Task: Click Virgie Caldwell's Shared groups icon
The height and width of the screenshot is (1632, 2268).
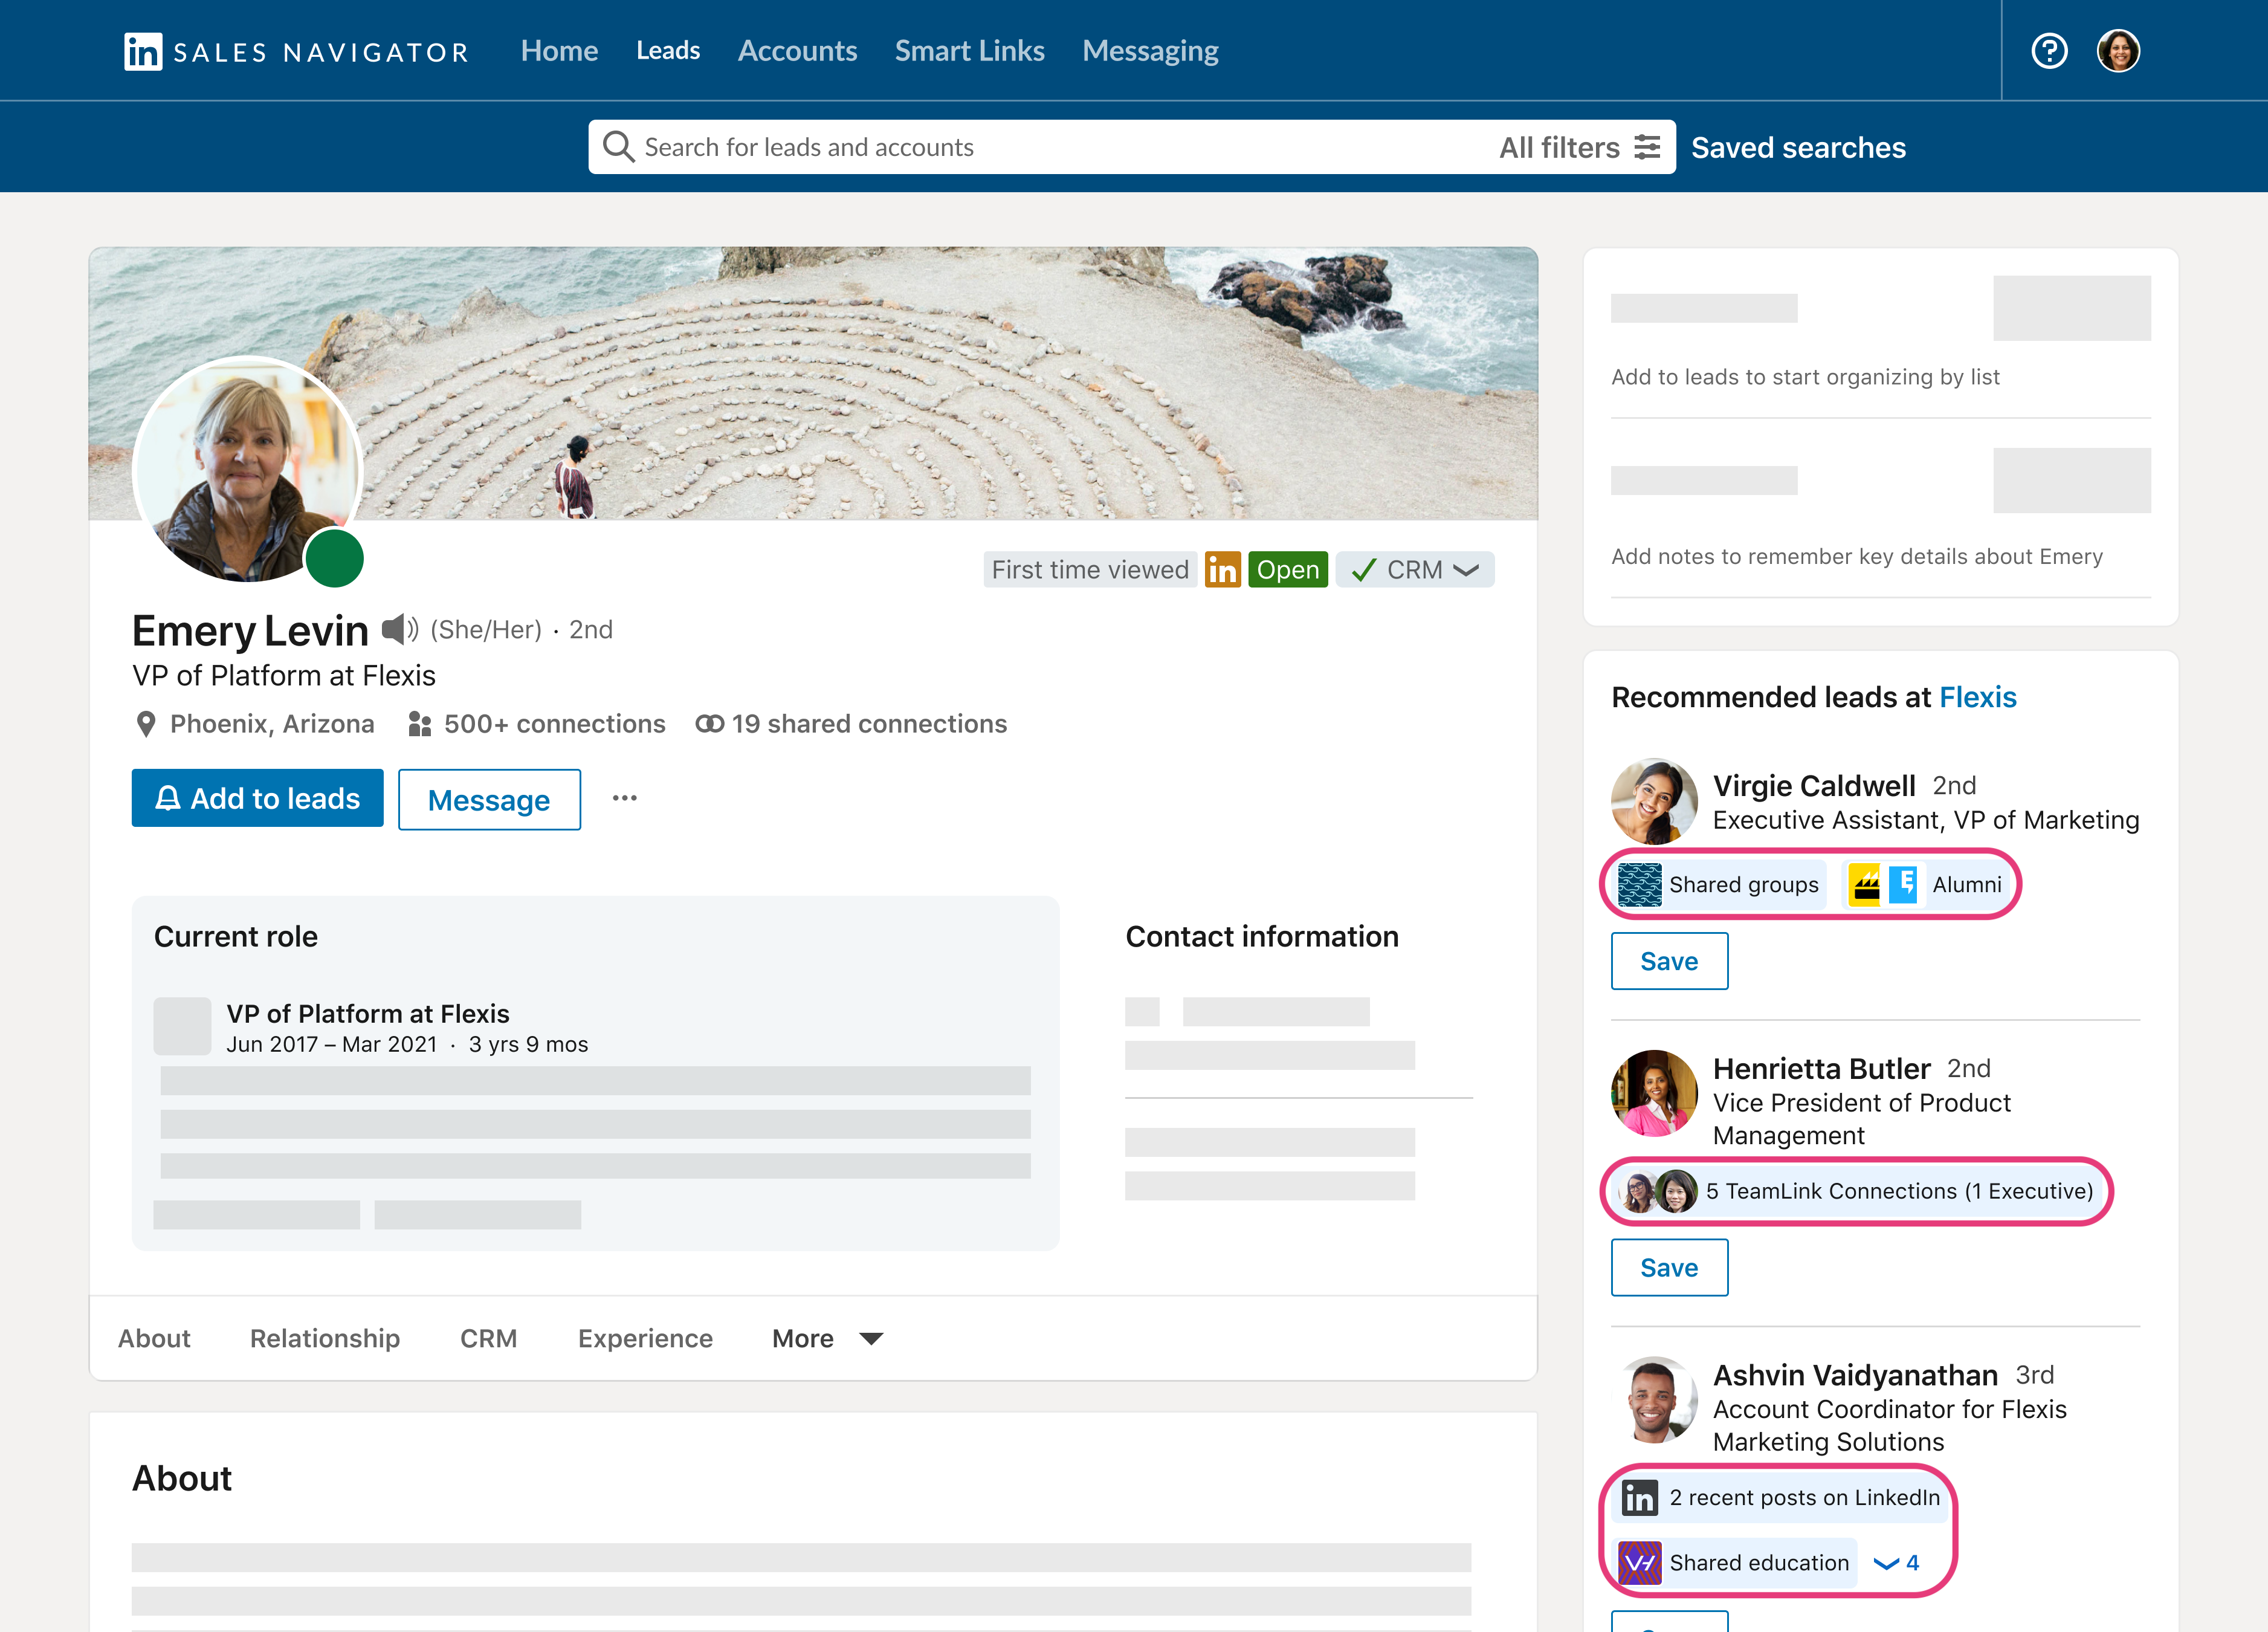Action: (x=1639, y=885)
